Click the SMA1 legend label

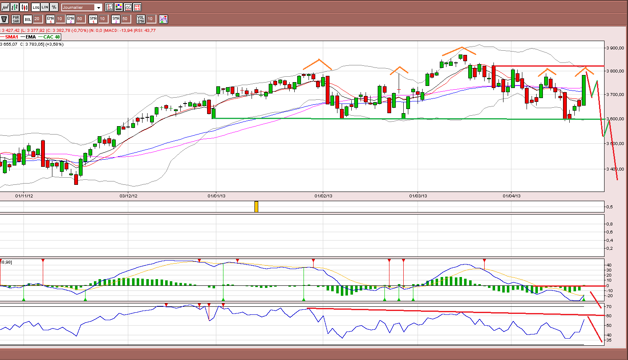pyautogui.click(x=12, y=37)
